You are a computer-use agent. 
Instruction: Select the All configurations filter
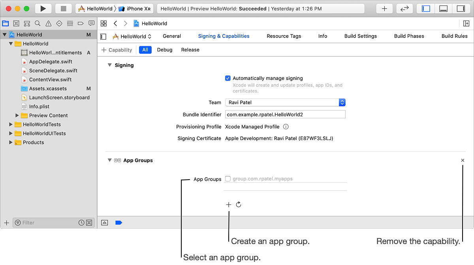145,50
